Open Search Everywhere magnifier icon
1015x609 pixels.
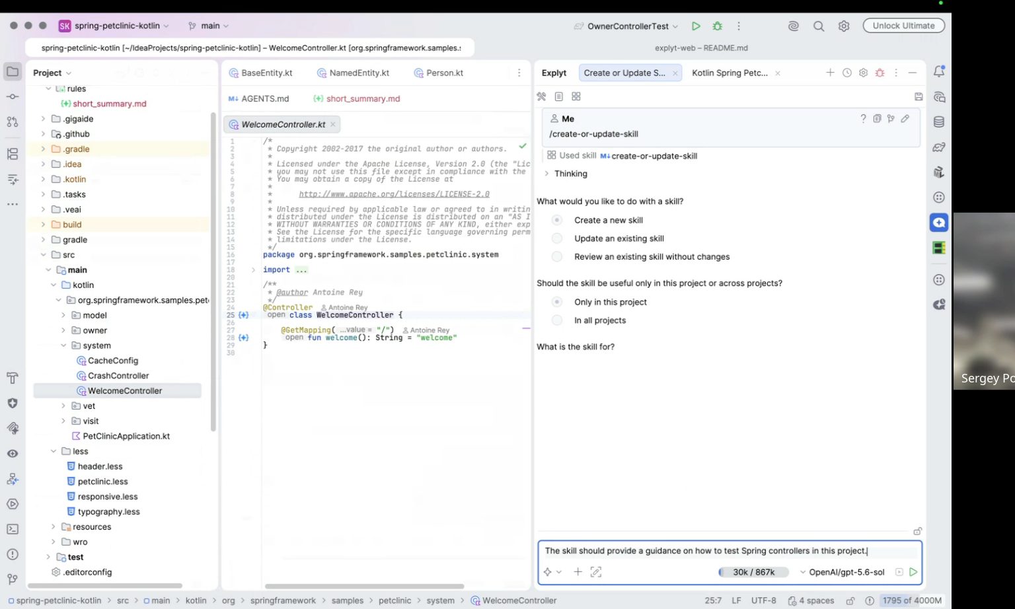coord(819,26)
